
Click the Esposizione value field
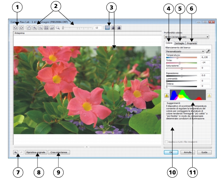(204, 75)
